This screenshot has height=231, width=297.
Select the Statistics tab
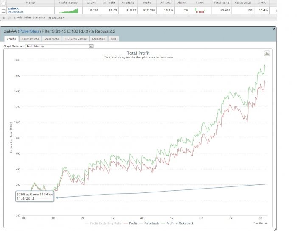click(98, 39)
